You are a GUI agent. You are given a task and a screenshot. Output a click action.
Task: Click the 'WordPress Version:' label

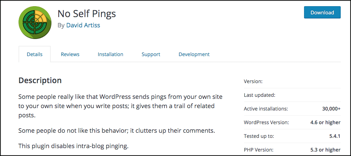pos(266,122)
